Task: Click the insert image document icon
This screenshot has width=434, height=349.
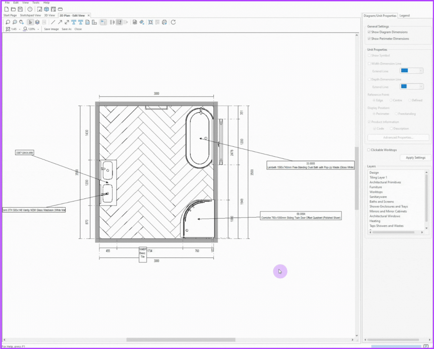Action: tap(87, 22)
